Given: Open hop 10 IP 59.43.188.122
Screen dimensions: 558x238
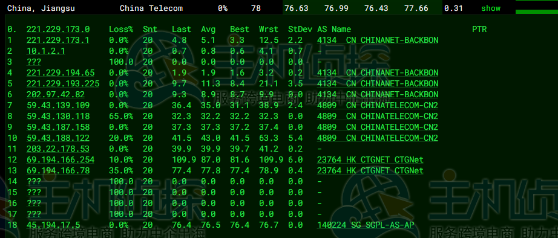Looking at the screenshot, I should [58, 138].
